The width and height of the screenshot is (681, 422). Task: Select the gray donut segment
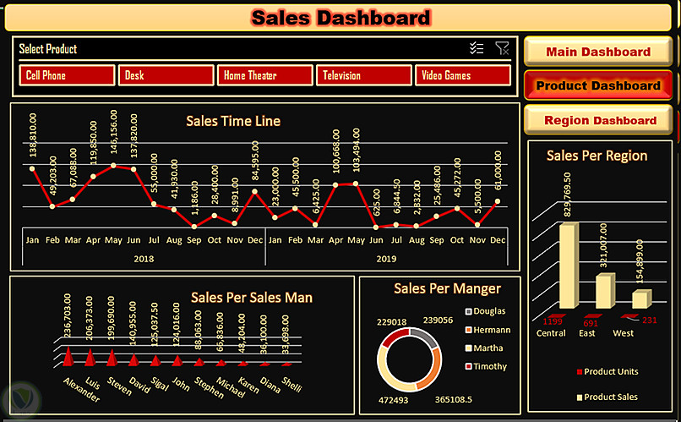coord(424,337)
